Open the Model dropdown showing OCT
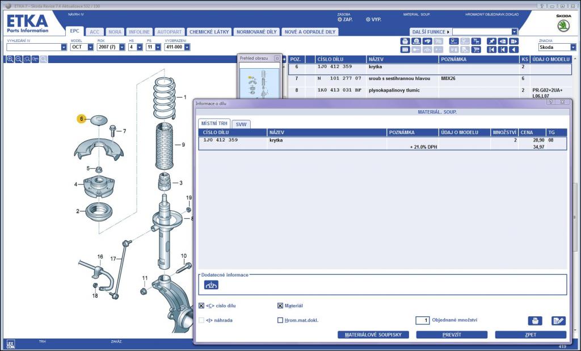The height and width of the screenshot is (351, 581). [x=90, y=47]
